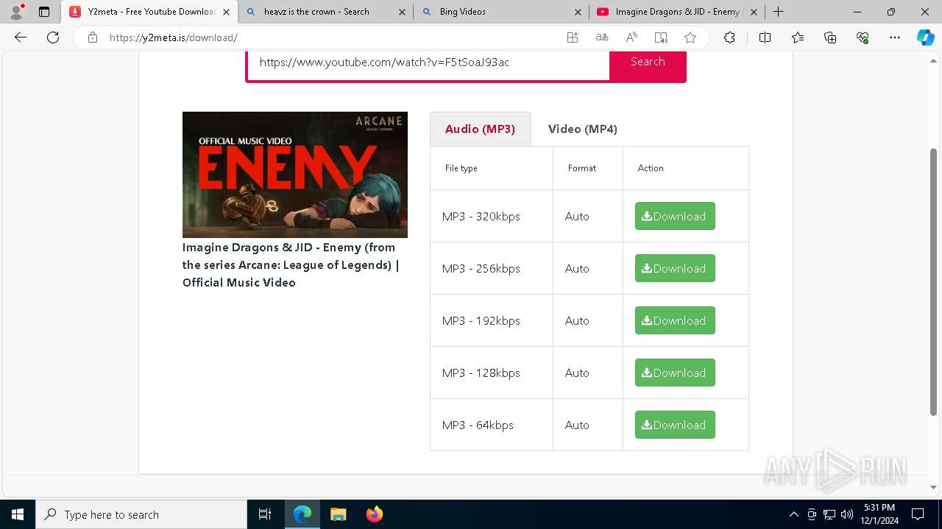The width and height of the screenshot is (942, 529).
Task: Open the extensions puzzle icon
Action: (x=729, y=37)
